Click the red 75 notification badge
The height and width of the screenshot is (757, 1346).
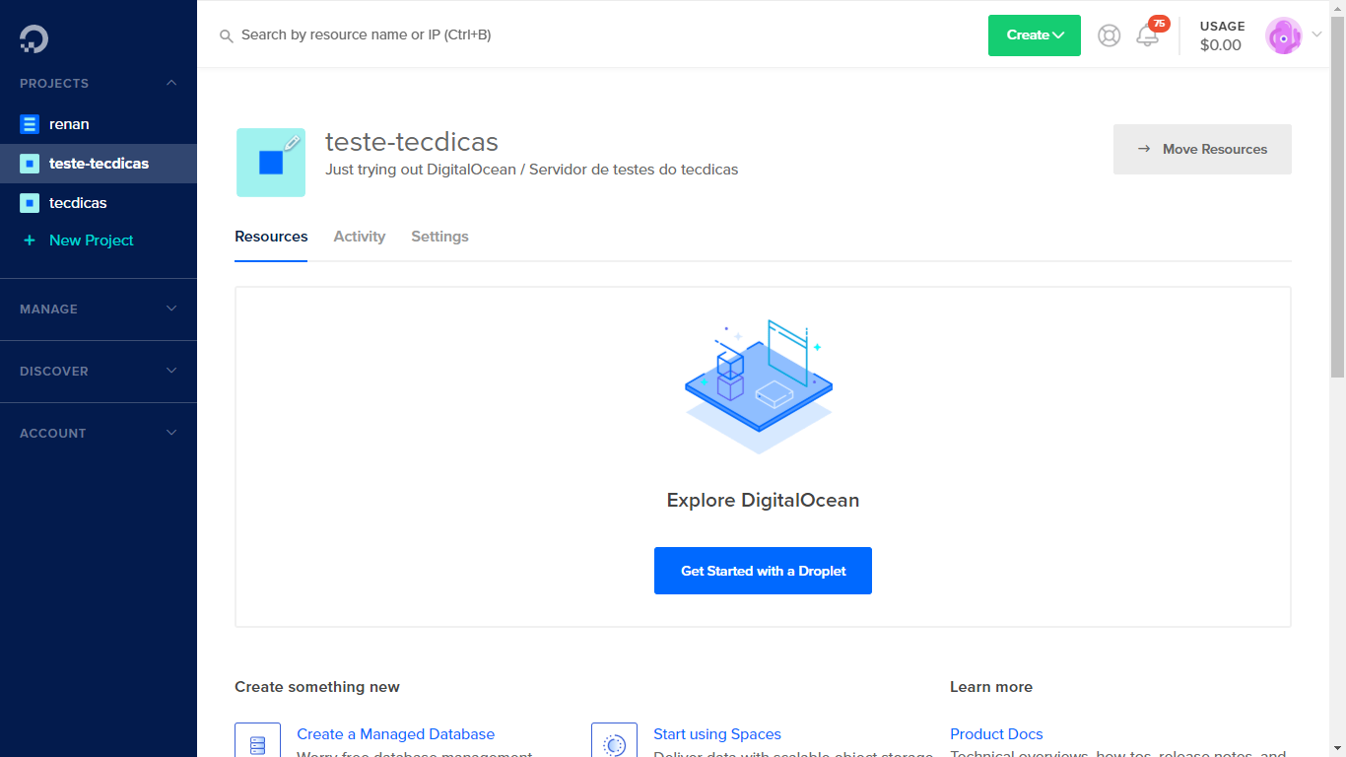tap(1159, 24)
